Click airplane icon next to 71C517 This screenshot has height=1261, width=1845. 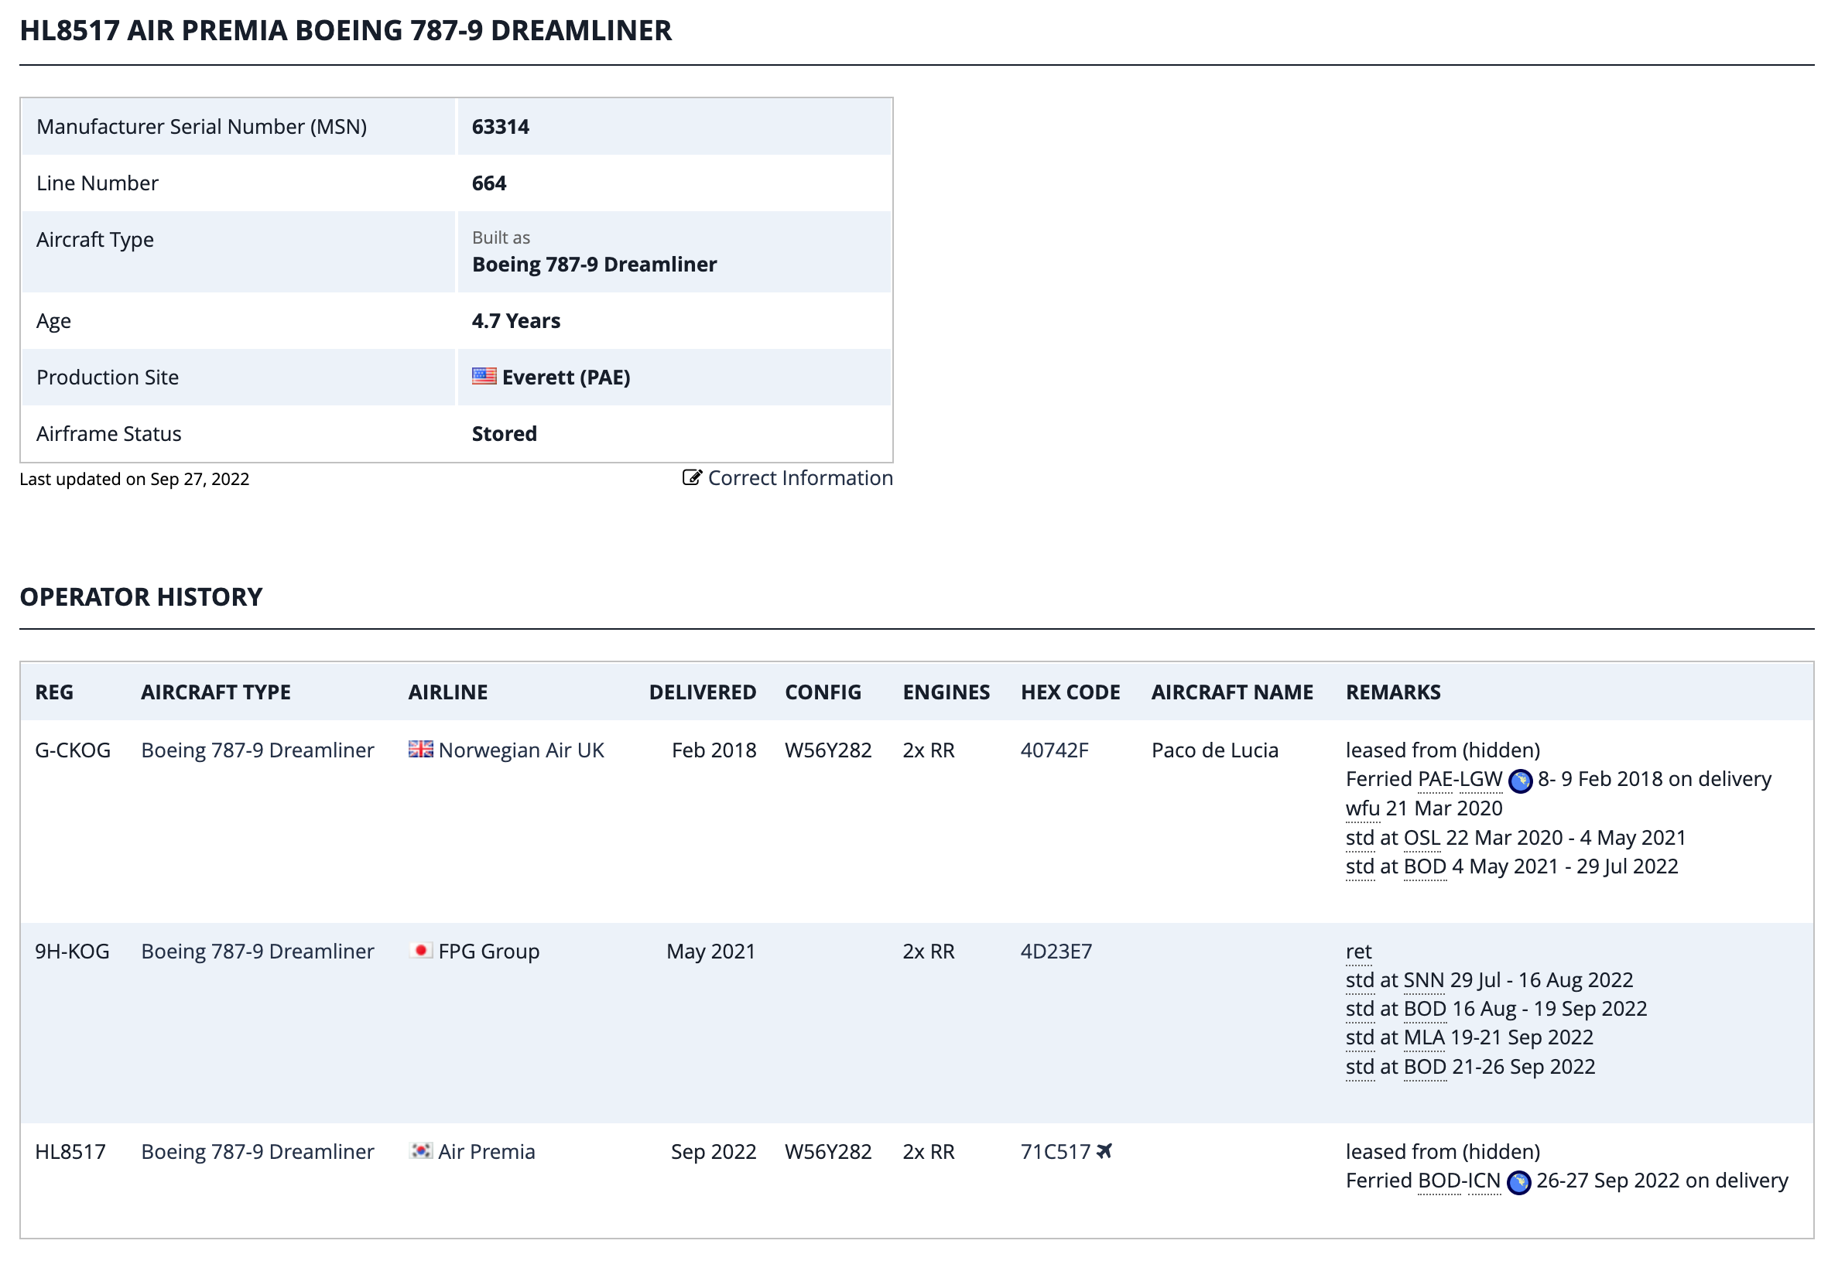[x=1104, y=1151]
